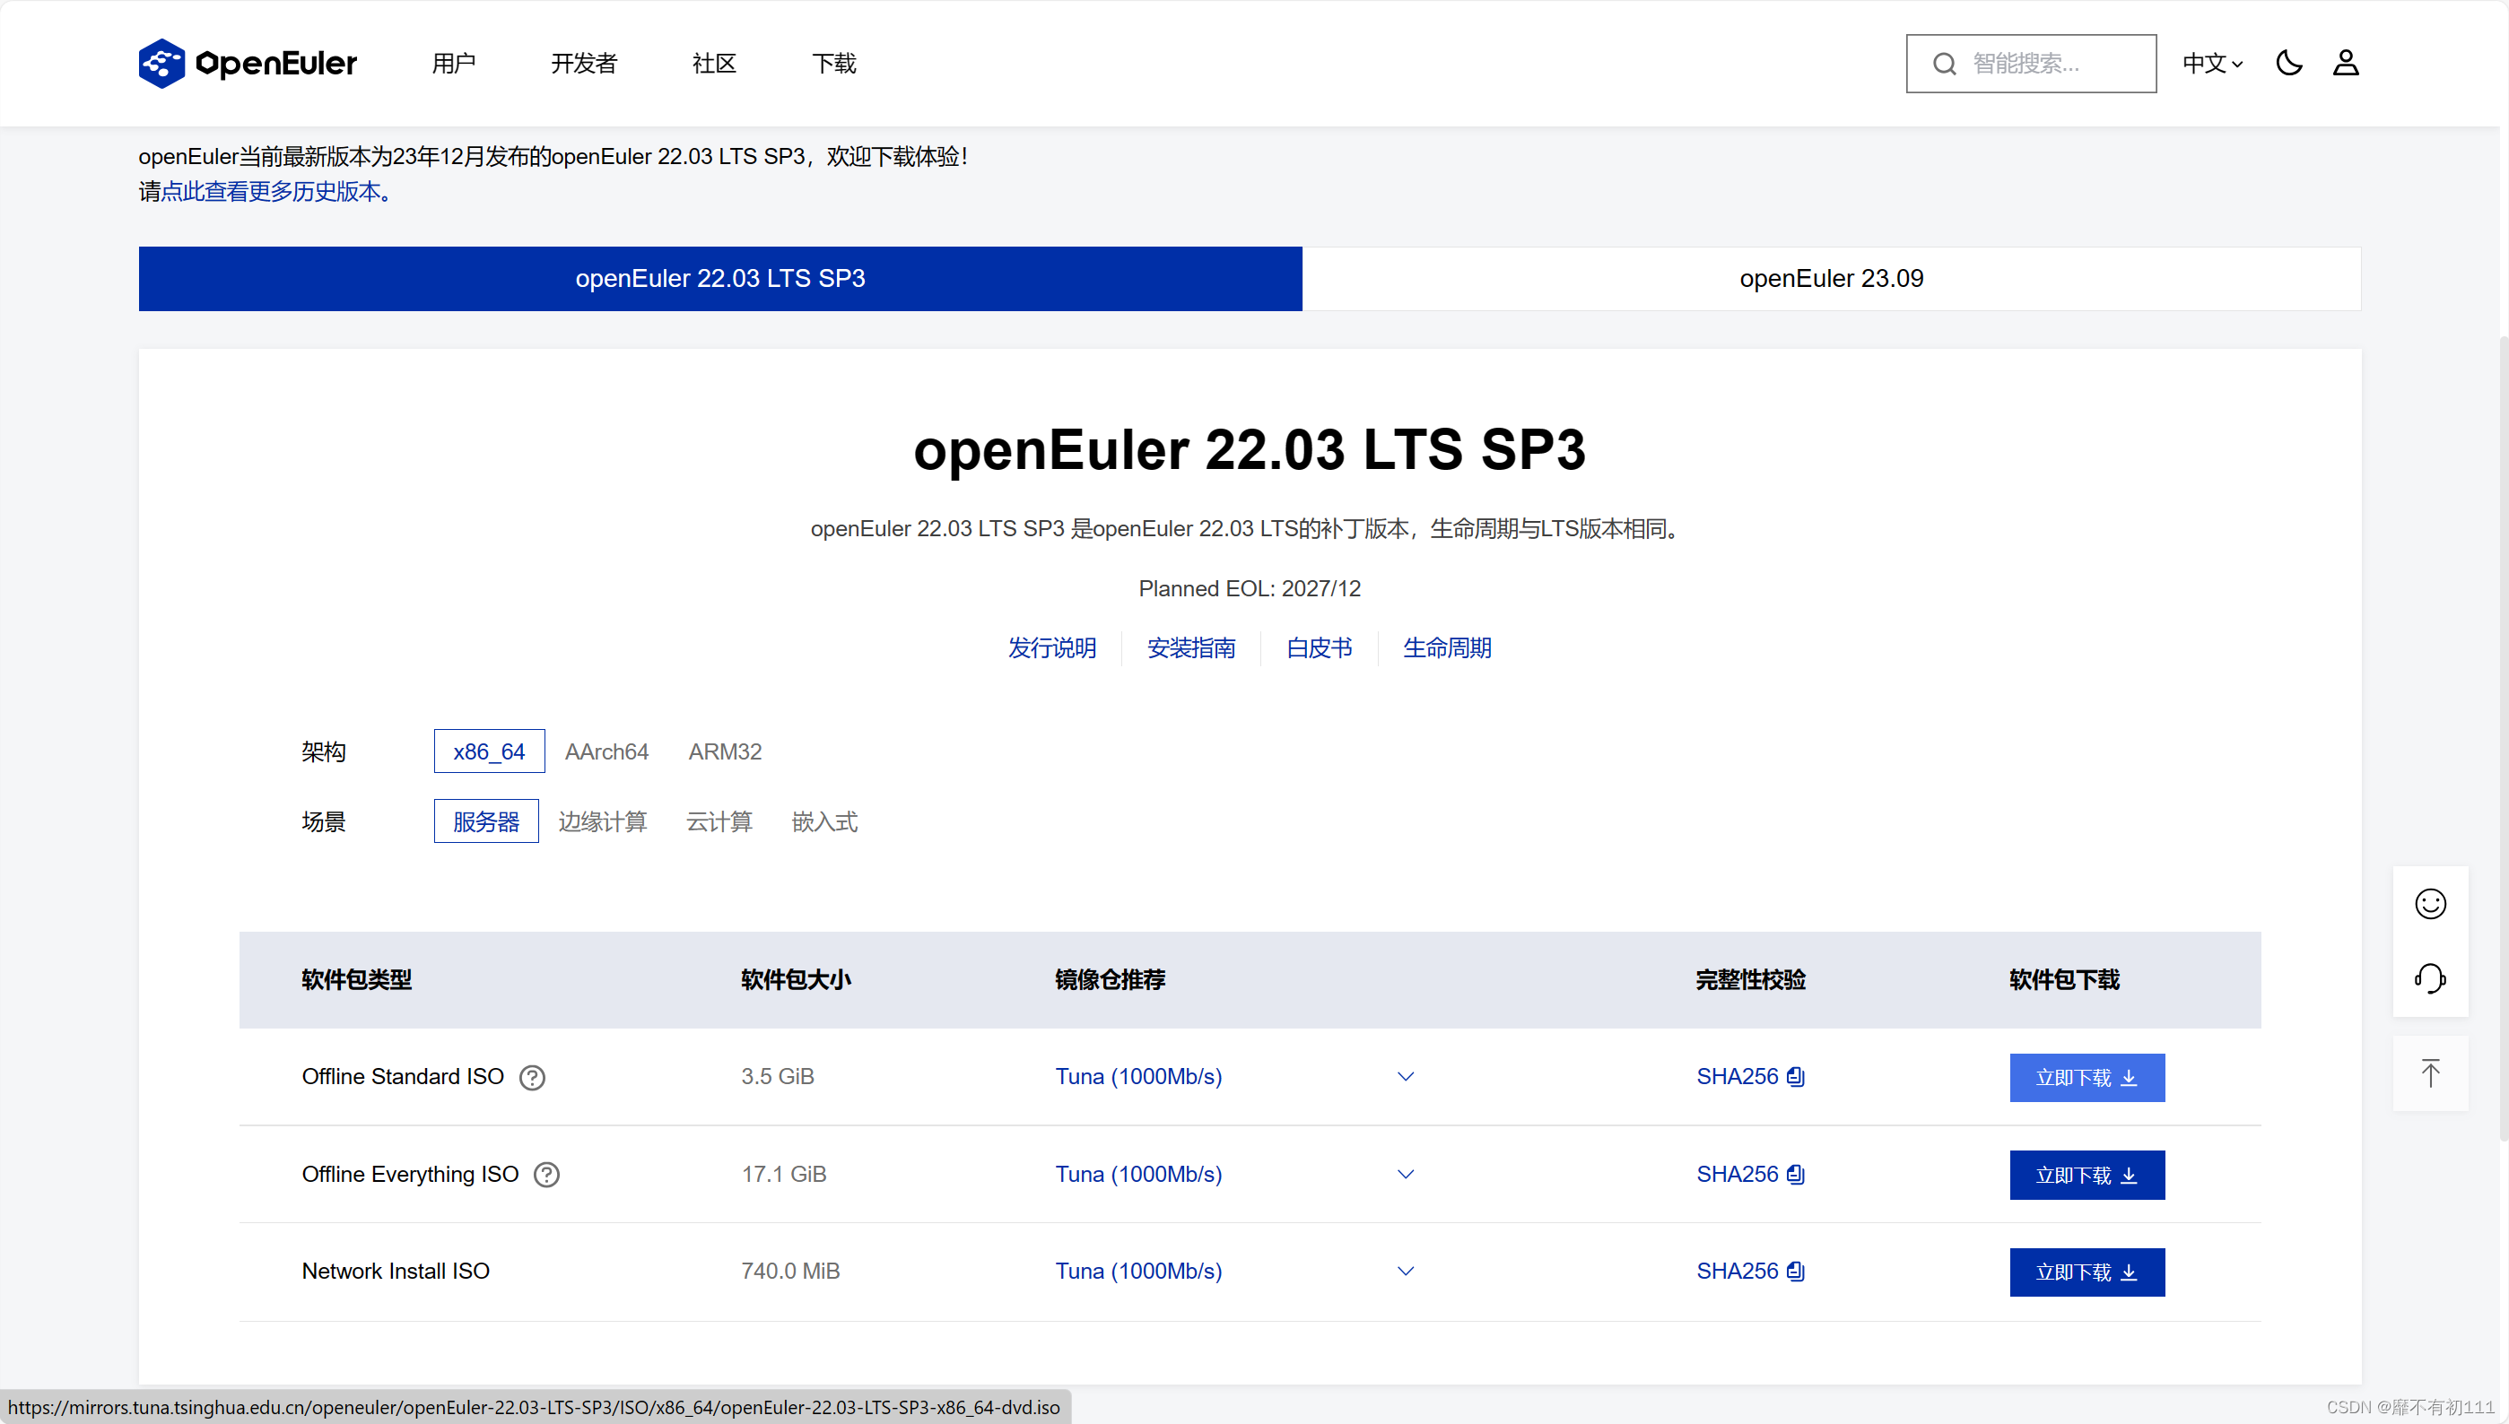Toggle dark mode moon icon
Viewport: 2509px width, 1424px height.
point(2289,64)
